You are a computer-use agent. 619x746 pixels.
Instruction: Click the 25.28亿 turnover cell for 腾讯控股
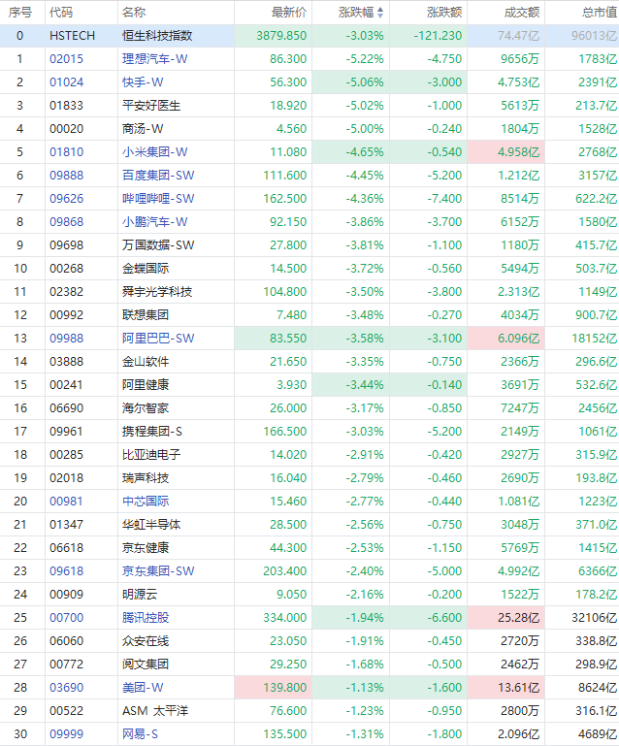click(x=506, y=619)
